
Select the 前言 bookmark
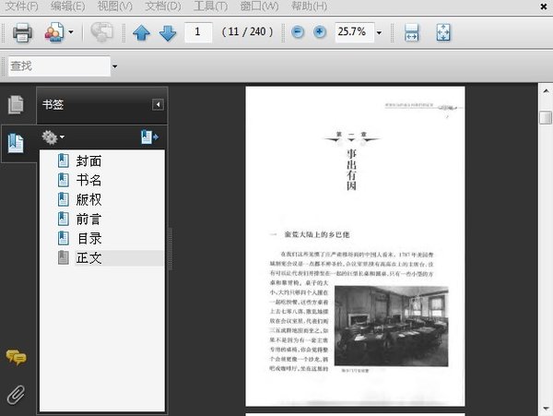pyautogui.click(x=89, y=219)
